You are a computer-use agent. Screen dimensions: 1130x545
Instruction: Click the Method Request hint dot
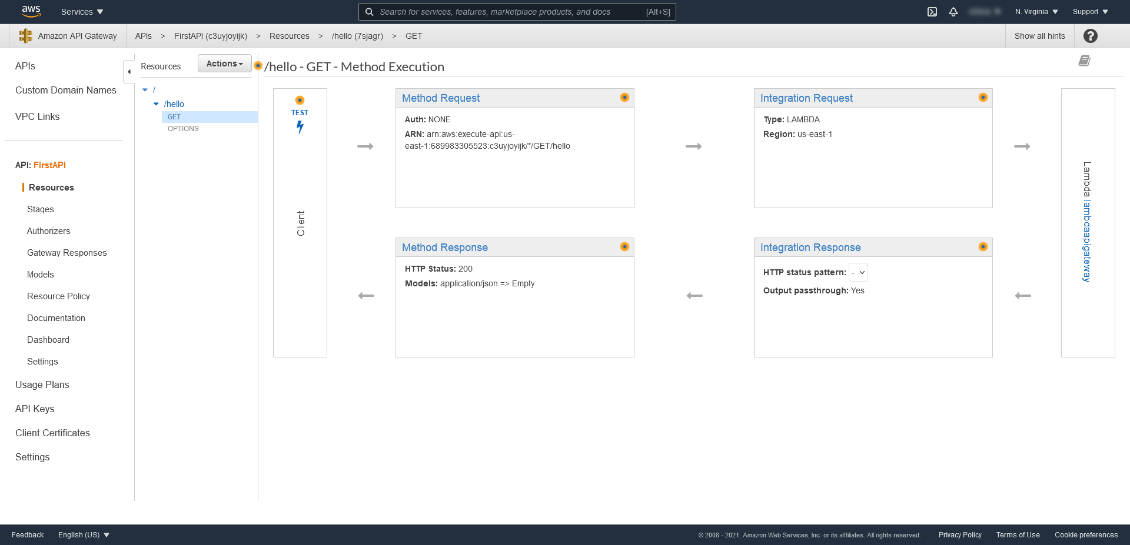click(624, 98)
